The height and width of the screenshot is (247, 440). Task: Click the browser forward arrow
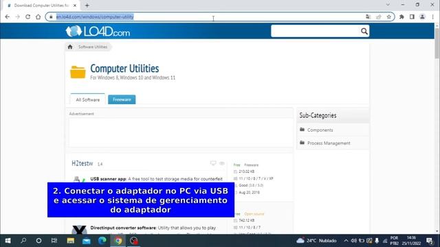point(17,16)
